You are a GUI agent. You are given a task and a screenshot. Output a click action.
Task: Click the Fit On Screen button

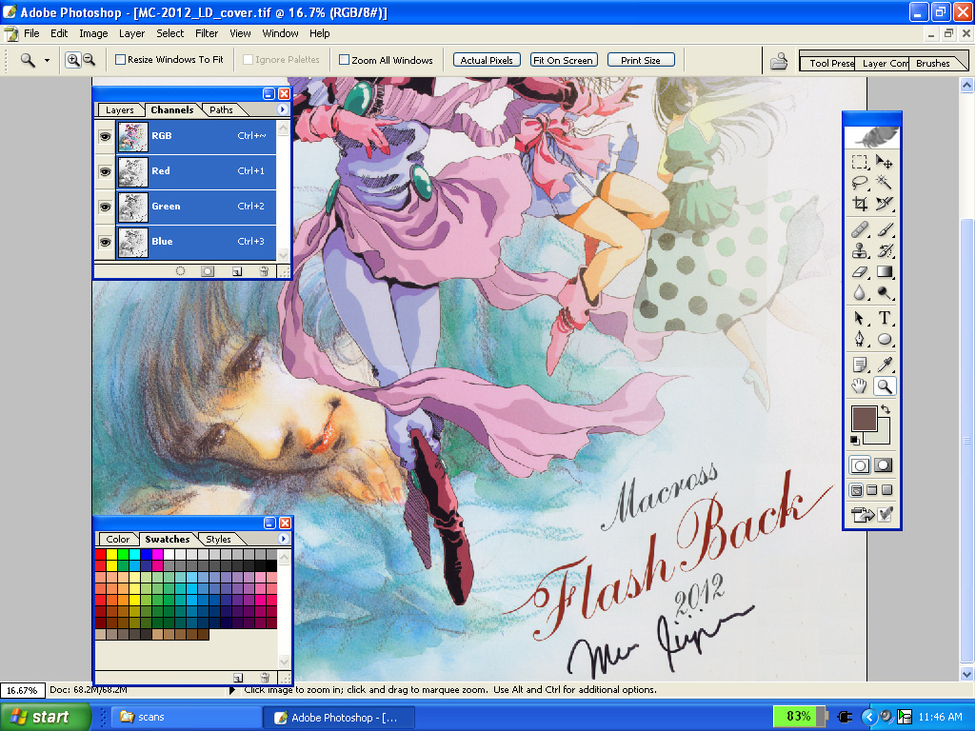coord(564,60)
